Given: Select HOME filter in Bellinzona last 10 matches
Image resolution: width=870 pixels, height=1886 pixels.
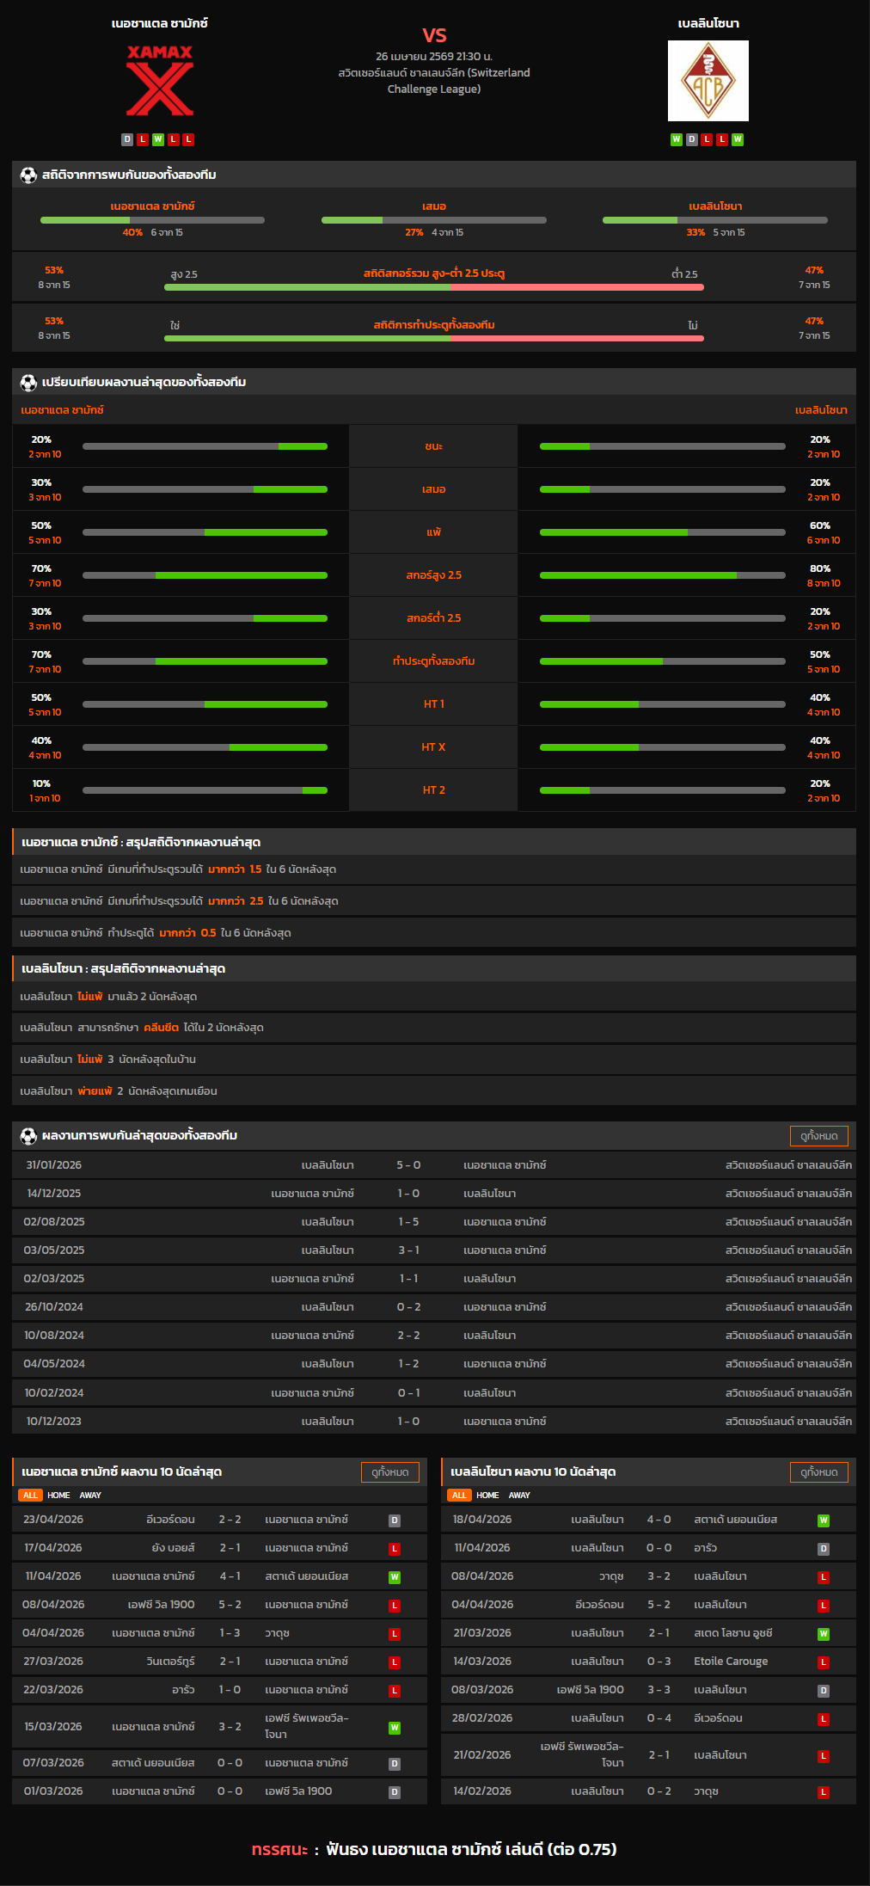Looking at the screenshot, I should 487,1496.
